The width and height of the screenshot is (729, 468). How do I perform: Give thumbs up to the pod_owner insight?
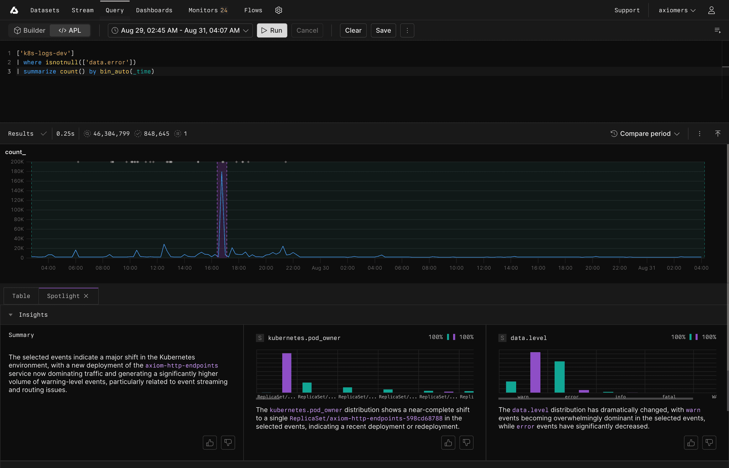(x=448, y=442)
